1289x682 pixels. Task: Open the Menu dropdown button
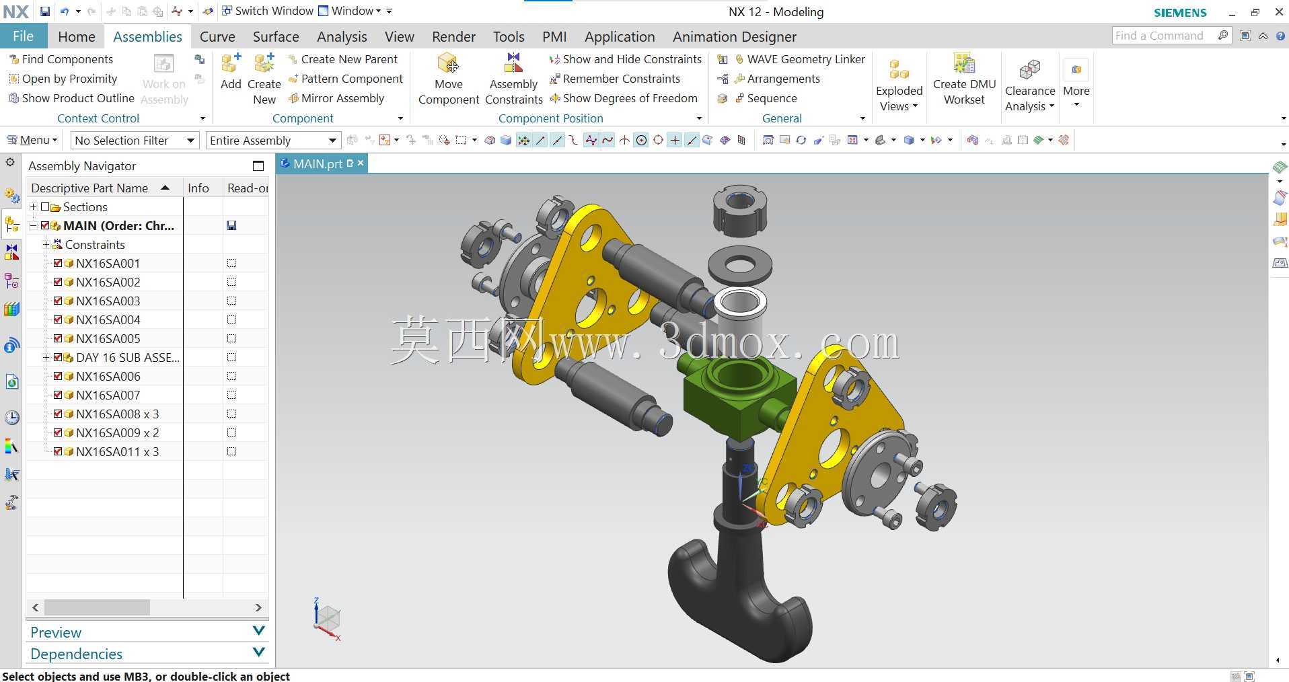tap(32, 140)
